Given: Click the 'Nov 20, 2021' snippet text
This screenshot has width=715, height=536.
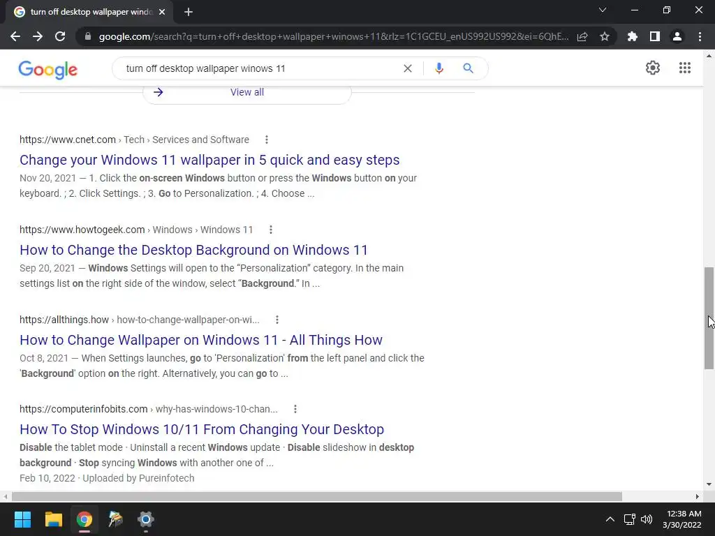Looking at the screenshot, I should point(48,178).
